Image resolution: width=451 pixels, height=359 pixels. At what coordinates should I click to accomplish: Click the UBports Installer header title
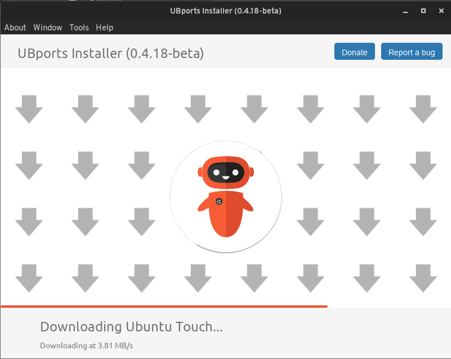[110, 53]
